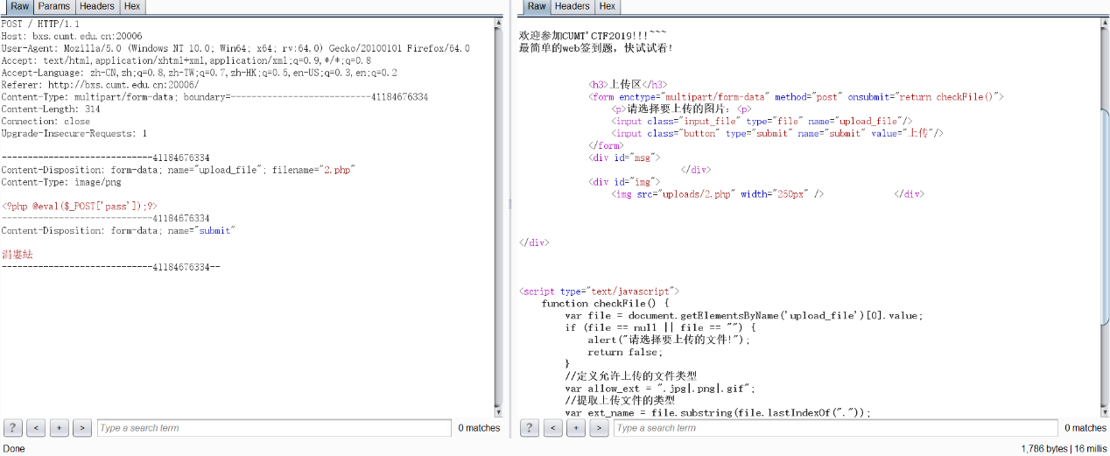Click the Referer header line
The image size is (1110, 456).
click(x=100, y=85)
